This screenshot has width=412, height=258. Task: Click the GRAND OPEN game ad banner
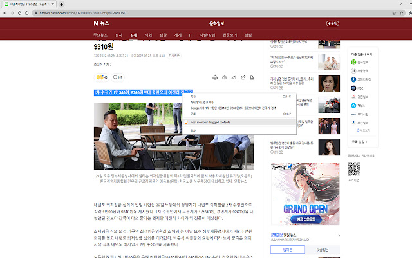(305, 194)
